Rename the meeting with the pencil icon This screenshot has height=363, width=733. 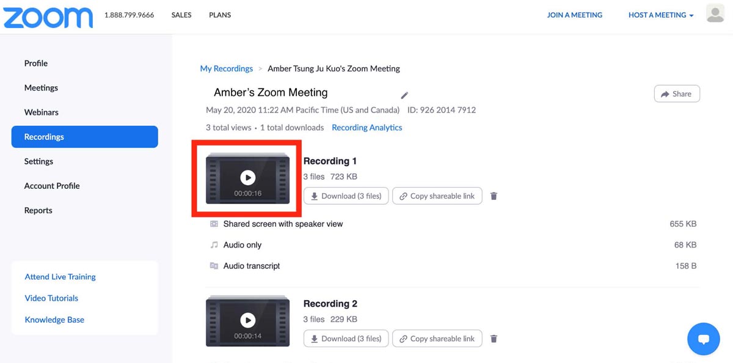pos(404,95)
